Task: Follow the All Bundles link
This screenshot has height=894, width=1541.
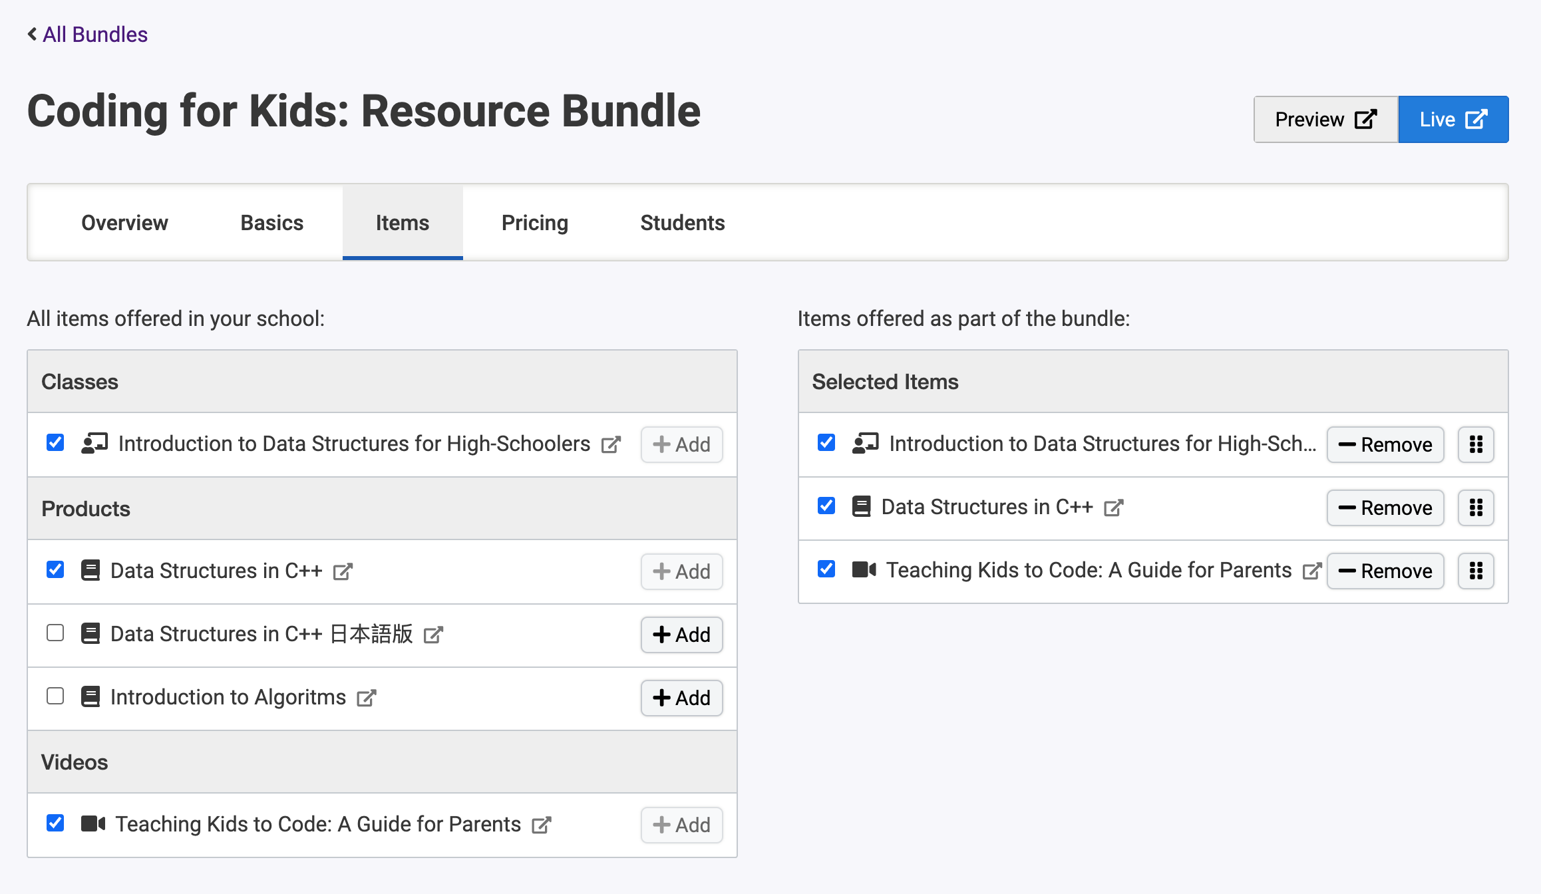Action: (94, 33)
